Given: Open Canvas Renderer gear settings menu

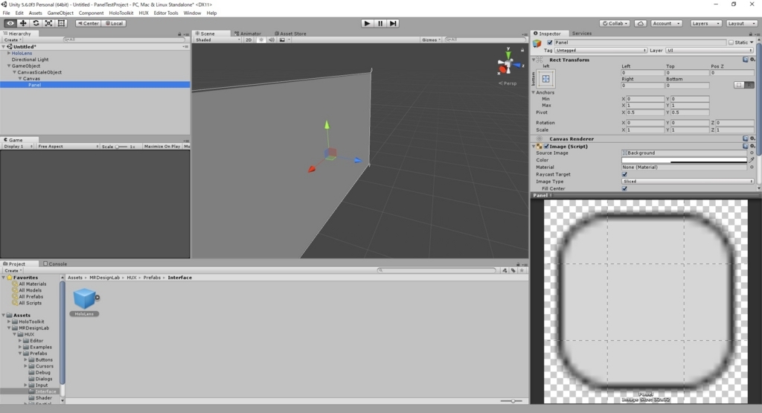Looking at the screenshot, I should click(x=752, y=138).
